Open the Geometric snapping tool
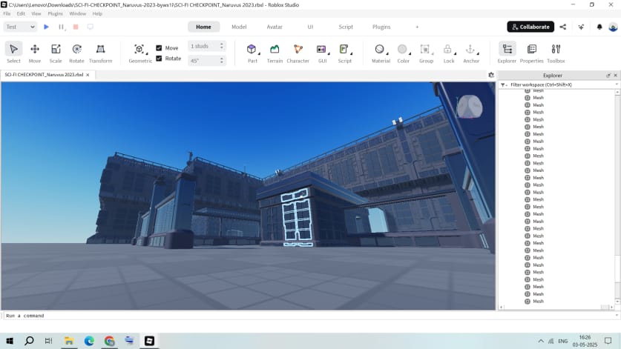 [139, 53]
